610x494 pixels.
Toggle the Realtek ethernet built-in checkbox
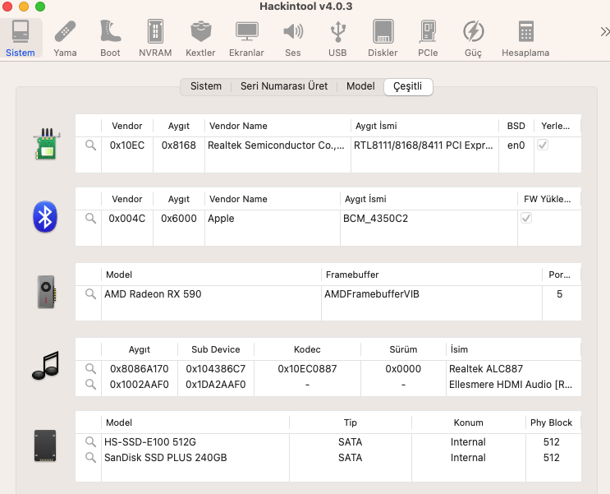pos(543,145)
